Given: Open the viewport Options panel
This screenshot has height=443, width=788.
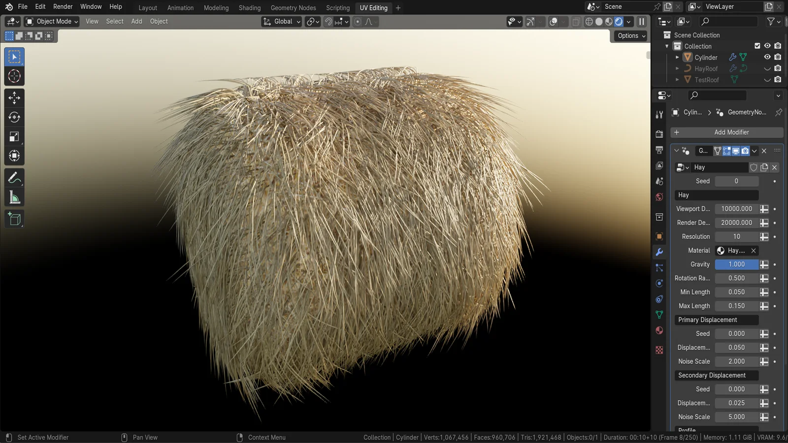Looking at the screenshot, I should pyautogui.click(x=630, y=35).
